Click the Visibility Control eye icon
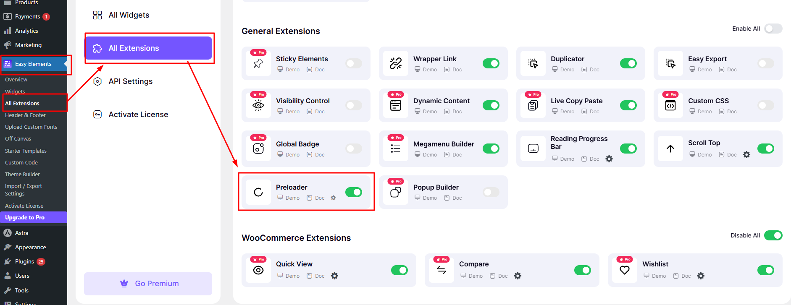This screenshot has width=791, height=305. pyautogui.click(x=258, y=105)
